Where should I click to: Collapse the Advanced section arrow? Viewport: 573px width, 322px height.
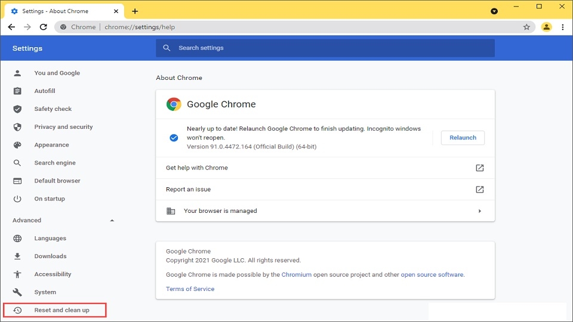coord(112,221)
